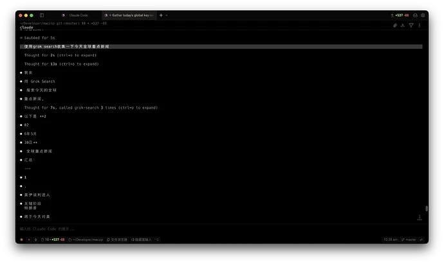Expand the called grok-search 3 times line
444x264 pixels.
[x=91, y=107]
